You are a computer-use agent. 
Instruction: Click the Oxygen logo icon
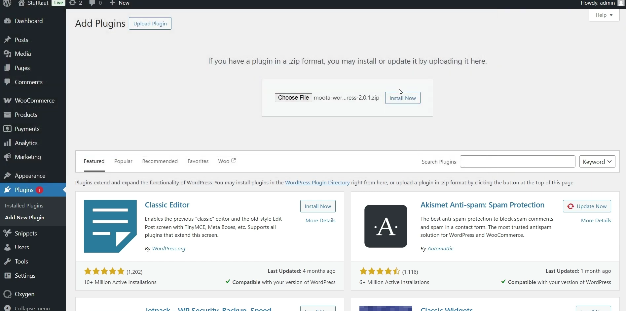click(x=7, y=294)
